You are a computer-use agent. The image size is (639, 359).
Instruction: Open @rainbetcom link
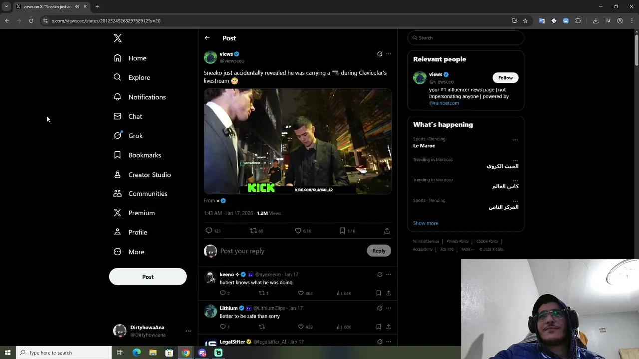point(444,103)
